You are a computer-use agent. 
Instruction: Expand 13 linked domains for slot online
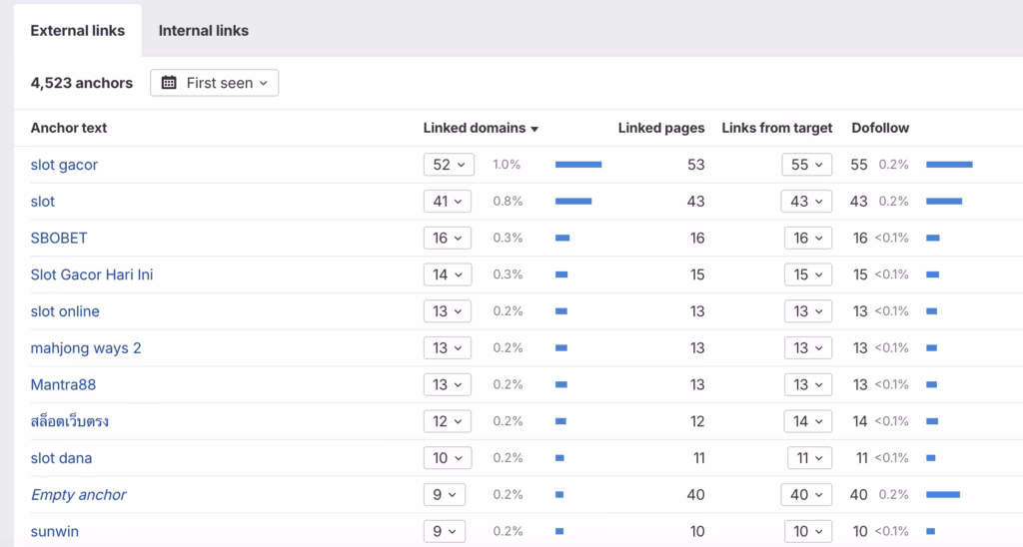click(x=447, y=311)
